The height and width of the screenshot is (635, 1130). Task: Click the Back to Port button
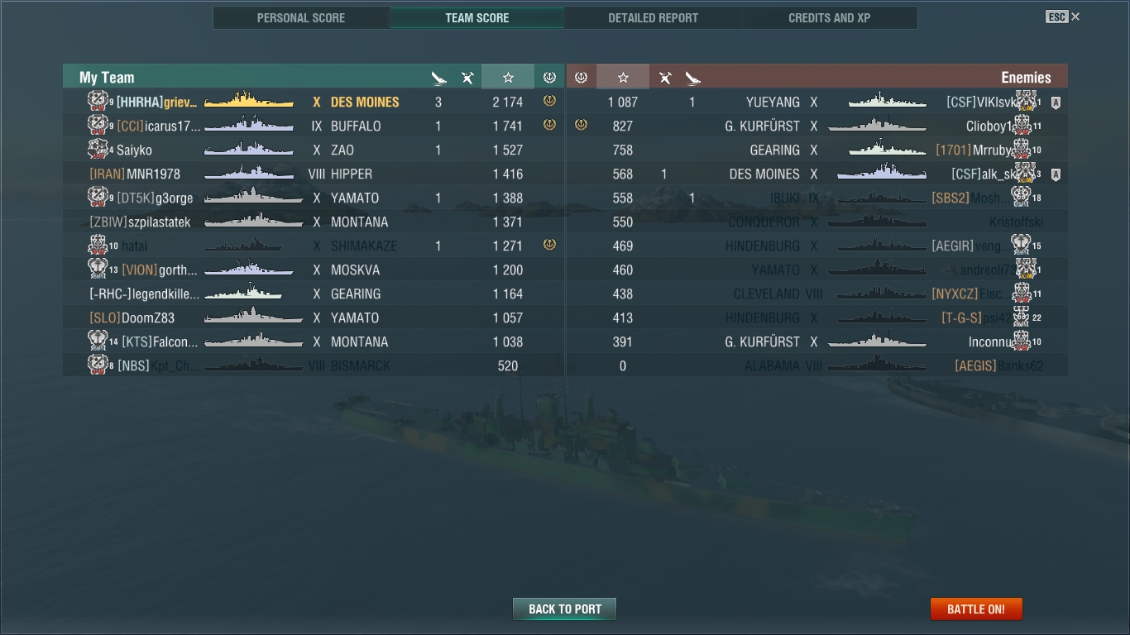pyautogui.click(x=565, y=609)
